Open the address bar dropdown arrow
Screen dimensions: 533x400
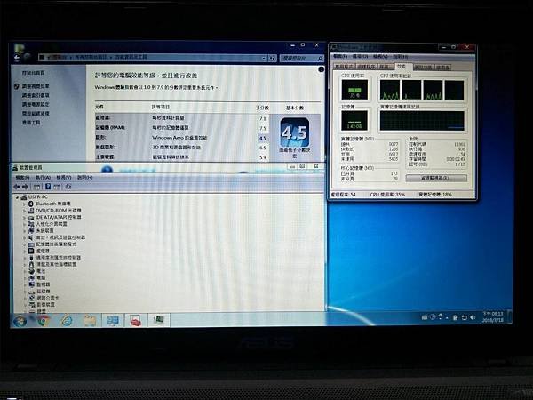[x=264, y=59]
